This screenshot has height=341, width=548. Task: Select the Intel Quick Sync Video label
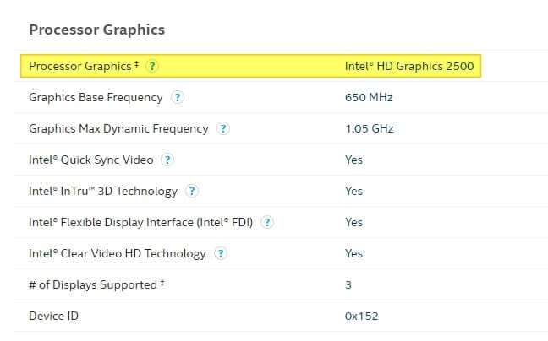pyautogui.click(x=90, y=160)
